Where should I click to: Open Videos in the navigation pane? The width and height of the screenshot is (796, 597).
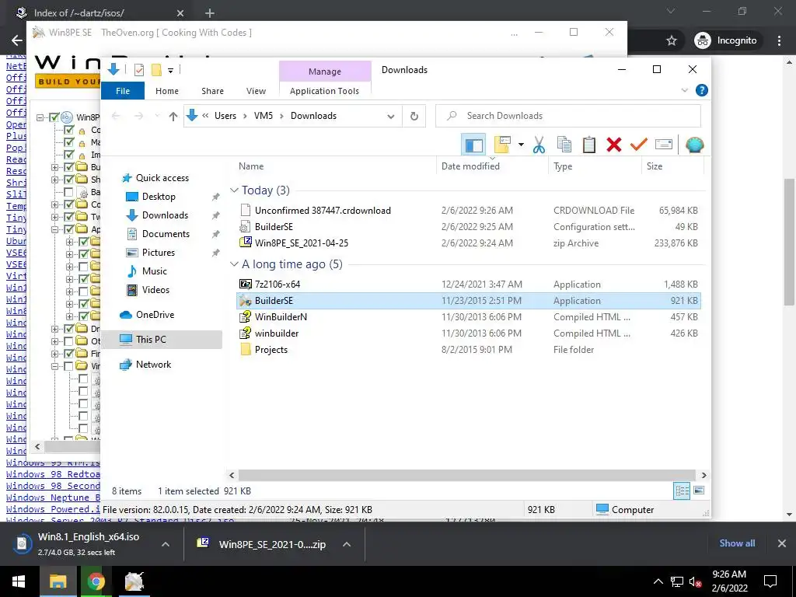coord(155,290)
